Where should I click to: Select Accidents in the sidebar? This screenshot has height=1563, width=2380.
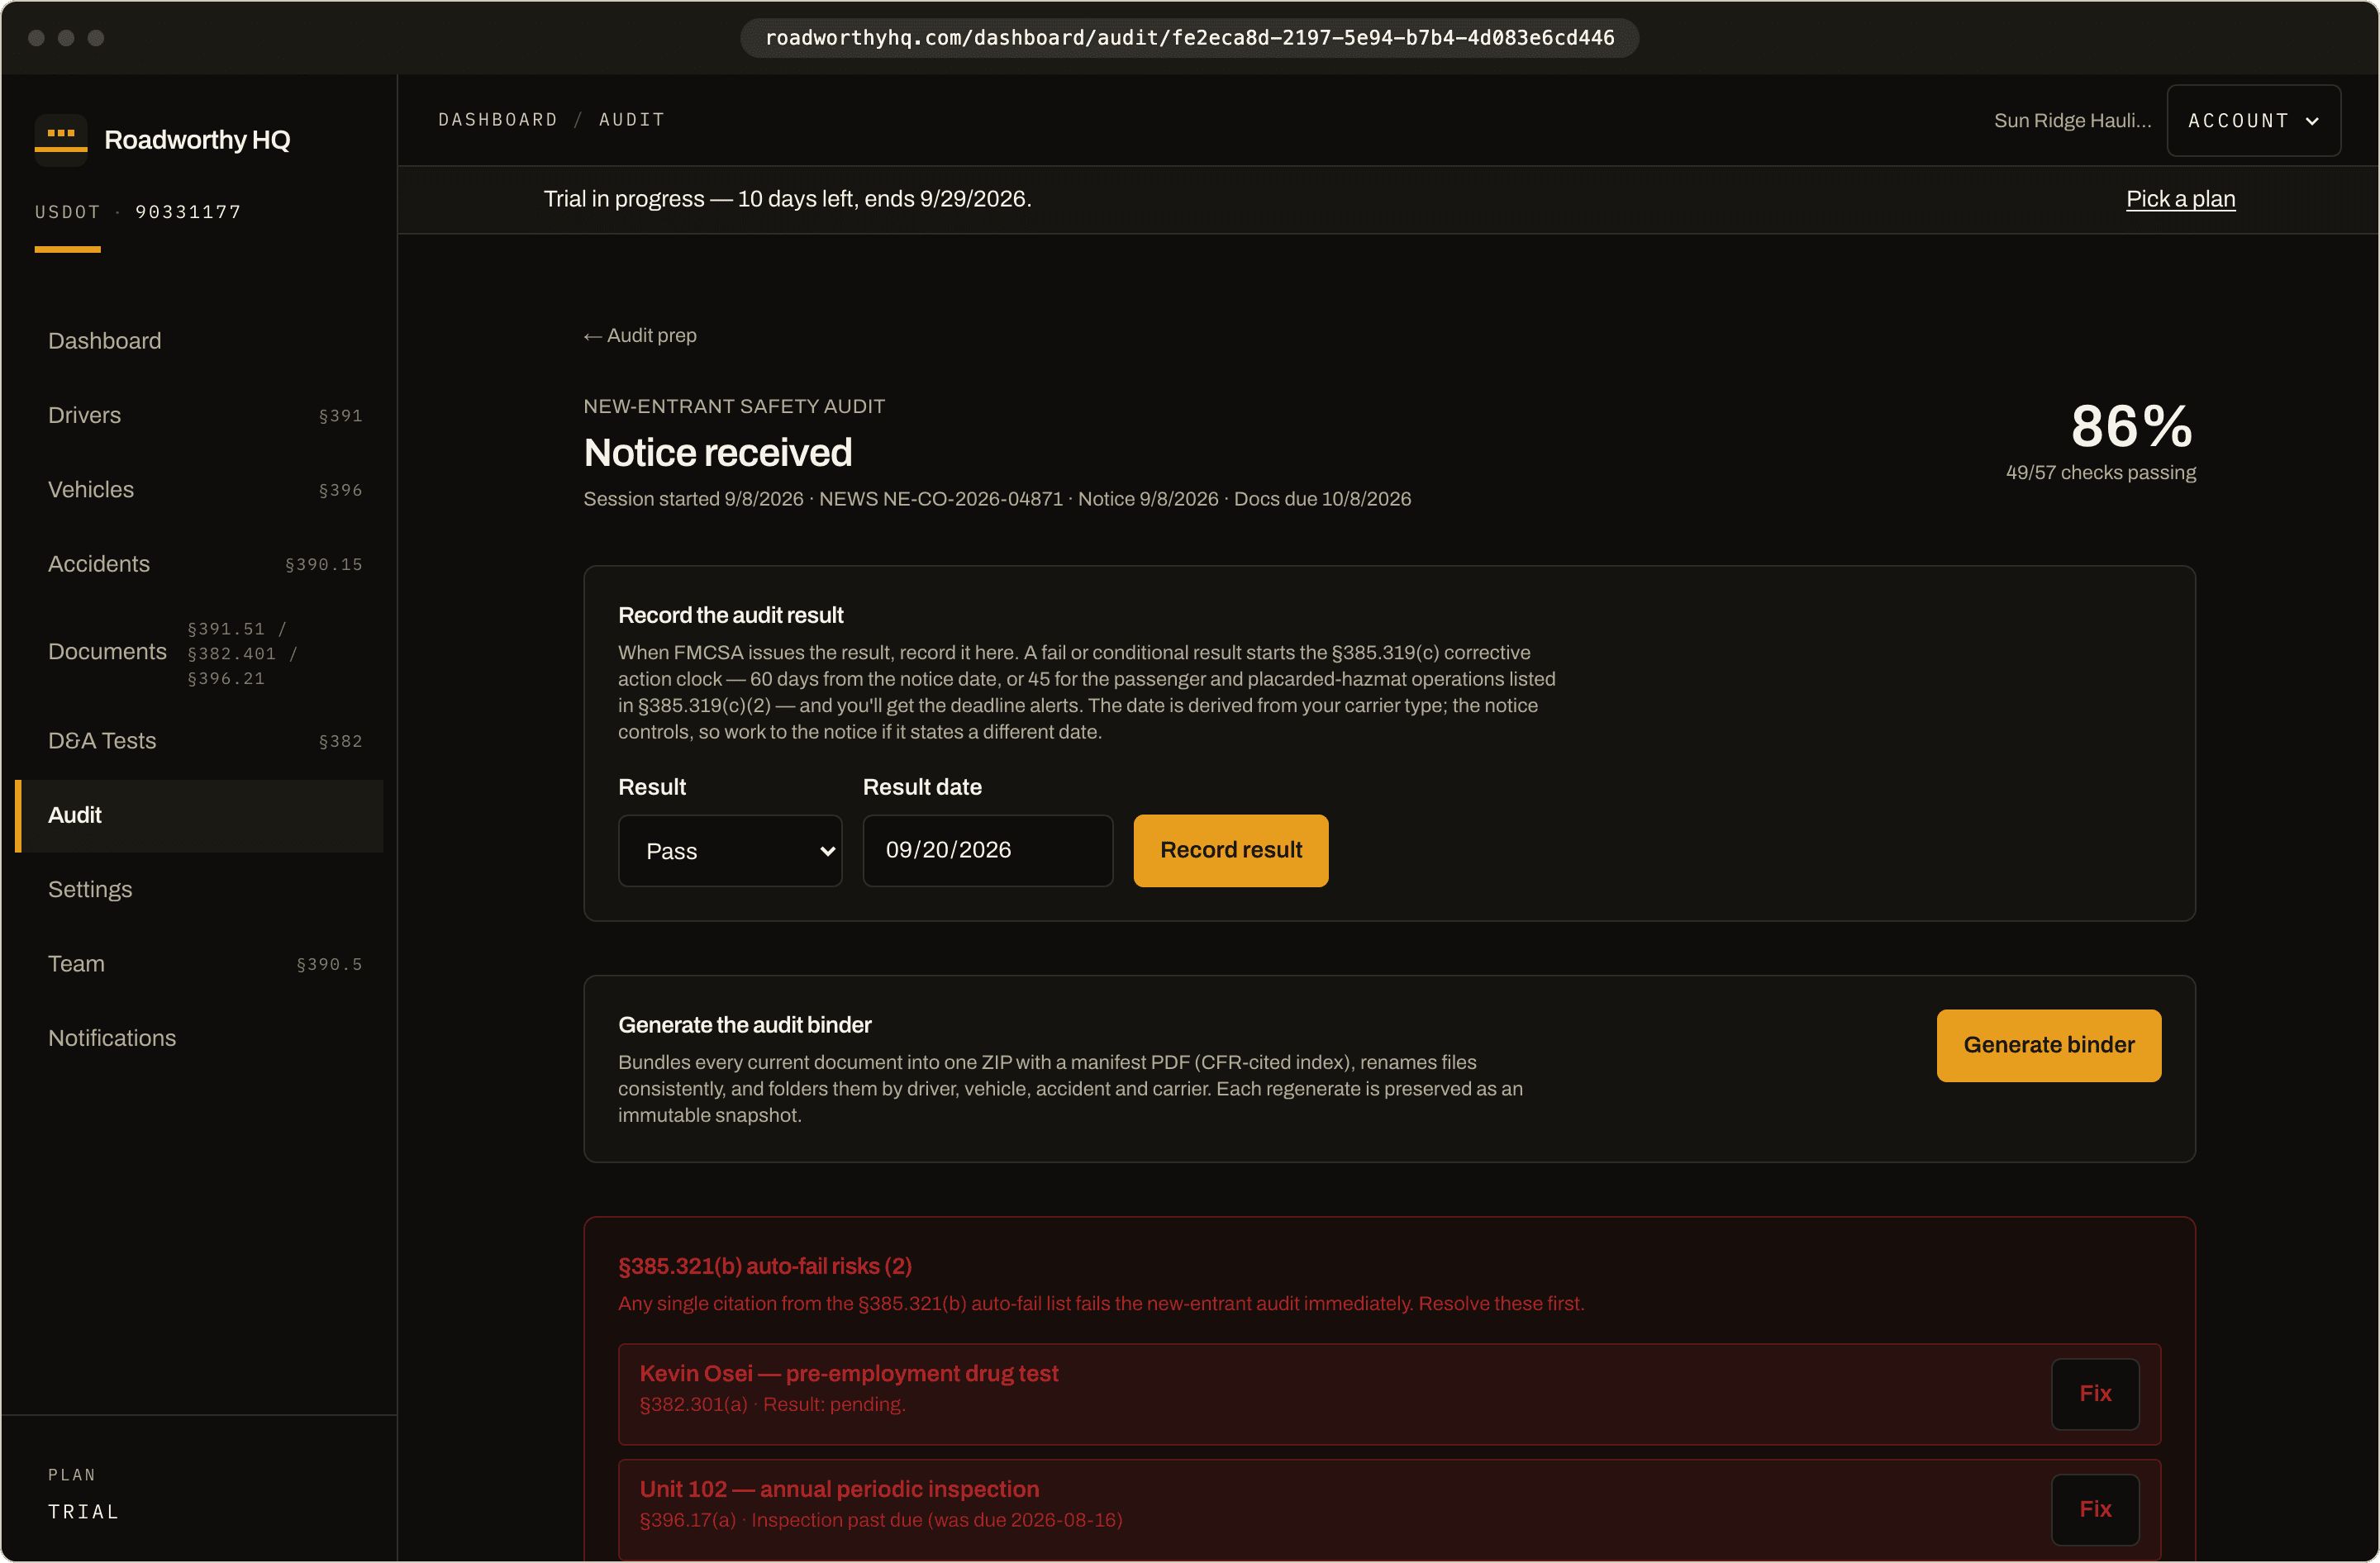[x=199, y=564]
